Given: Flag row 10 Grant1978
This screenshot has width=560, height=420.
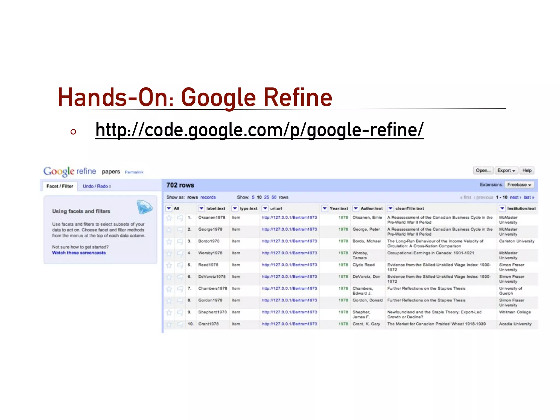Looking at the screenshot, I should 180,324.
